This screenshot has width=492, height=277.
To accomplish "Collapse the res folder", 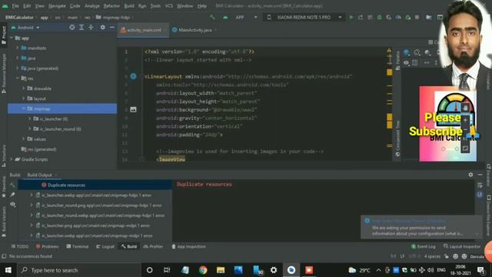I will coord(17,78).
